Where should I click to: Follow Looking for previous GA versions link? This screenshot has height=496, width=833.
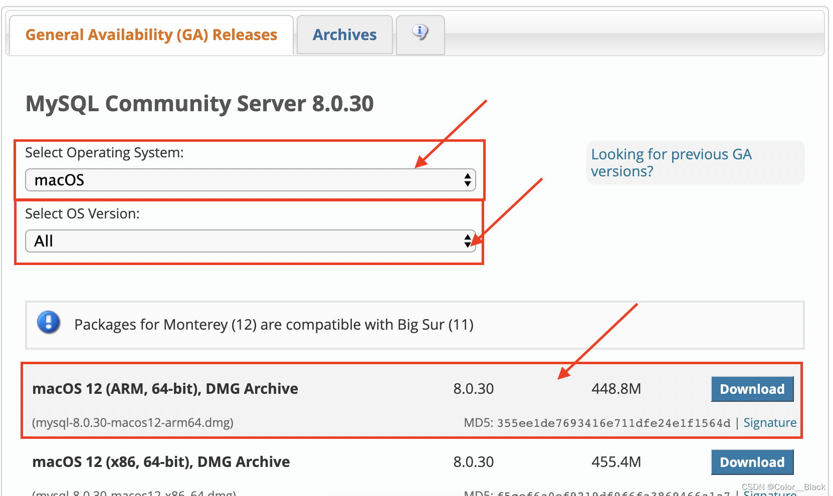click(671, 163)
